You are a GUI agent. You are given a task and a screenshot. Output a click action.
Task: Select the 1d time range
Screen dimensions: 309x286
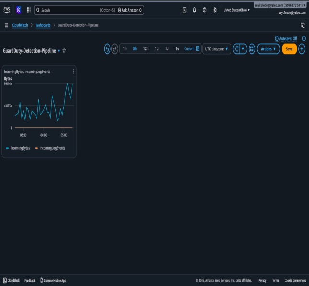157,48
